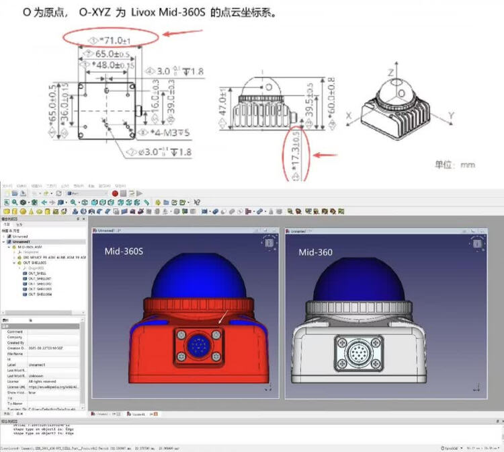The width and height of the screenshot is (504, 452).
Task: Open the Edit menu in the menu bar
Action: (x=22, y=186)
